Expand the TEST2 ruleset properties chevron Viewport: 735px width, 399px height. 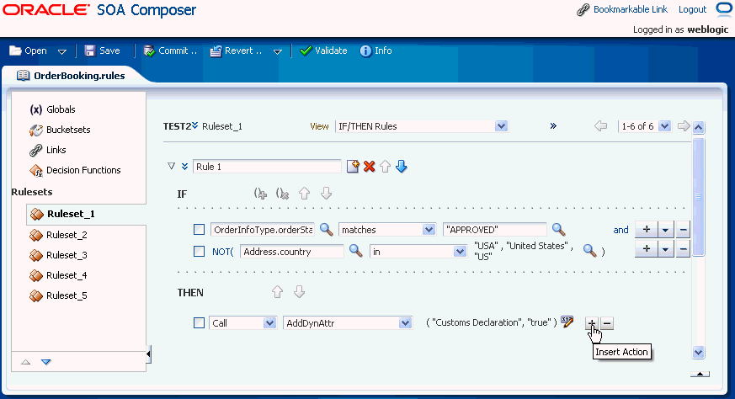point(195,125)
